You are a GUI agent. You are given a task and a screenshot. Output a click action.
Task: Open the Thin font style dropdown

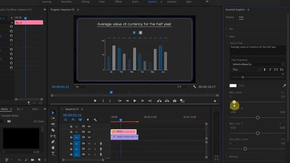[246, 70]
